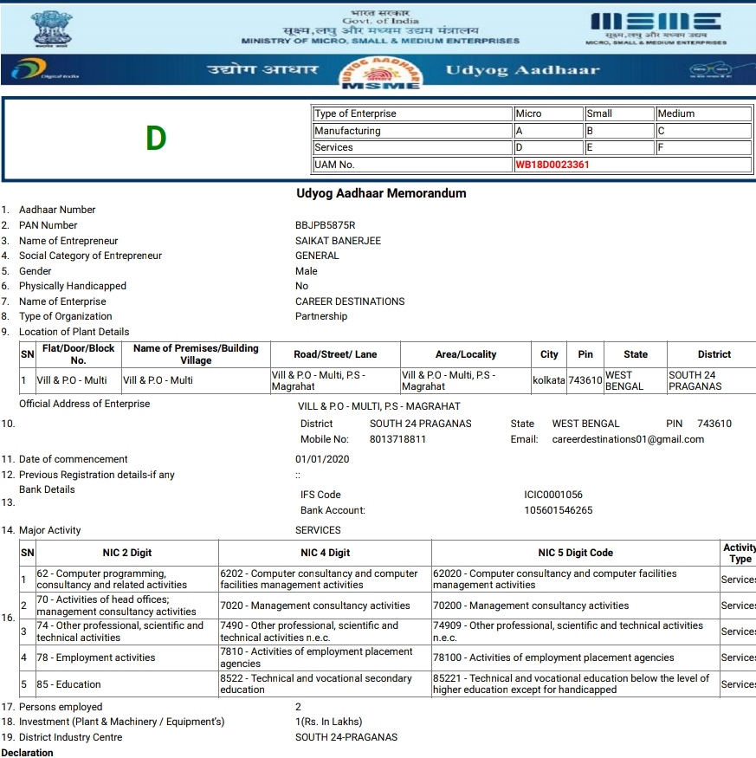Viewport: 756px width, 758px height.
Task: Click the IFS code ICIC0001056
Action: [x=553, y=495]
